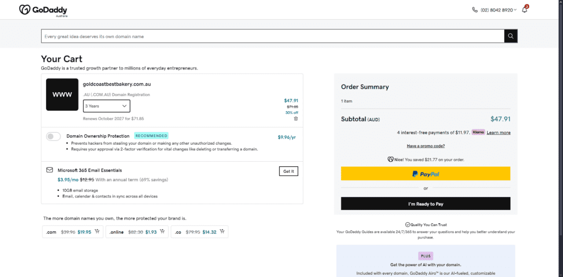Click the Microsoft 365 email envelope icon

(49, 170)
